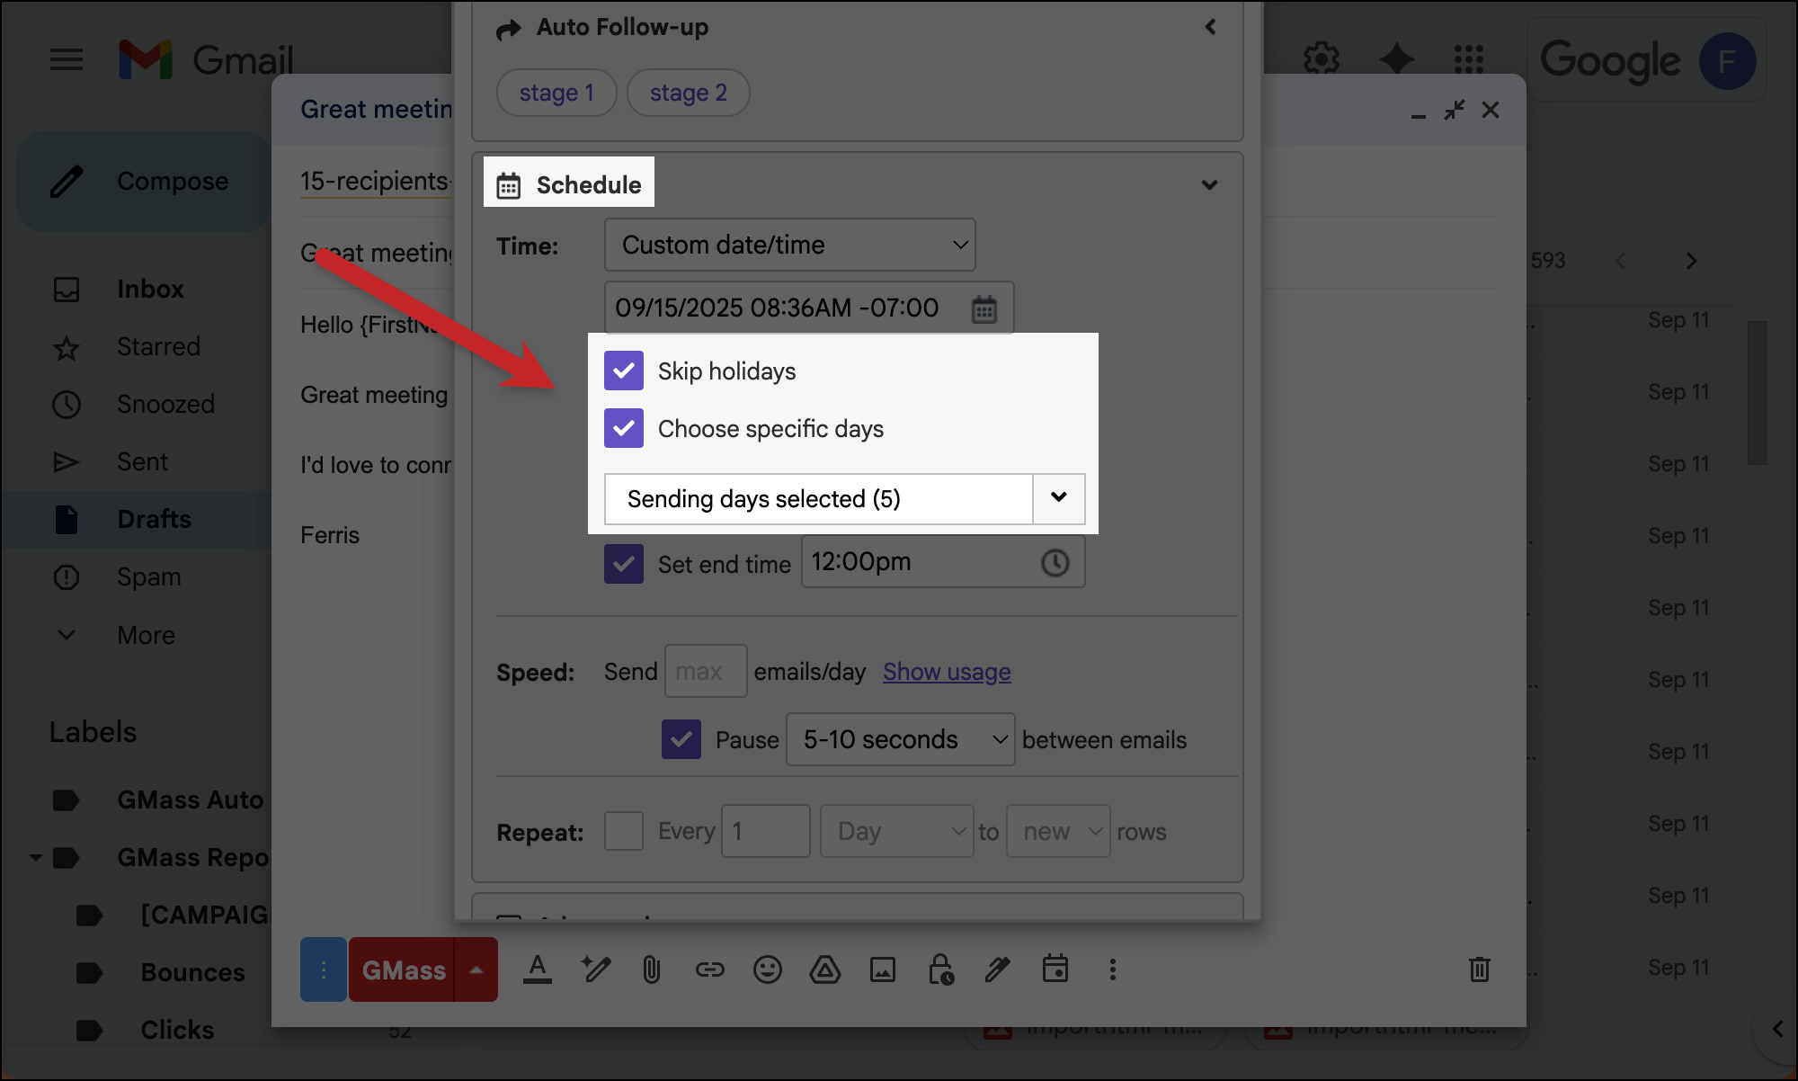Open the Custom date/time dropdown
The image size is (1798, 1081).
[x=789, y=245]
